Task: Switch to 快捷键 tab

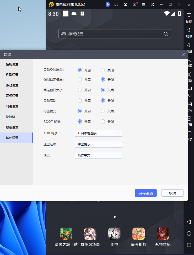Action: (x=16, y=117)
